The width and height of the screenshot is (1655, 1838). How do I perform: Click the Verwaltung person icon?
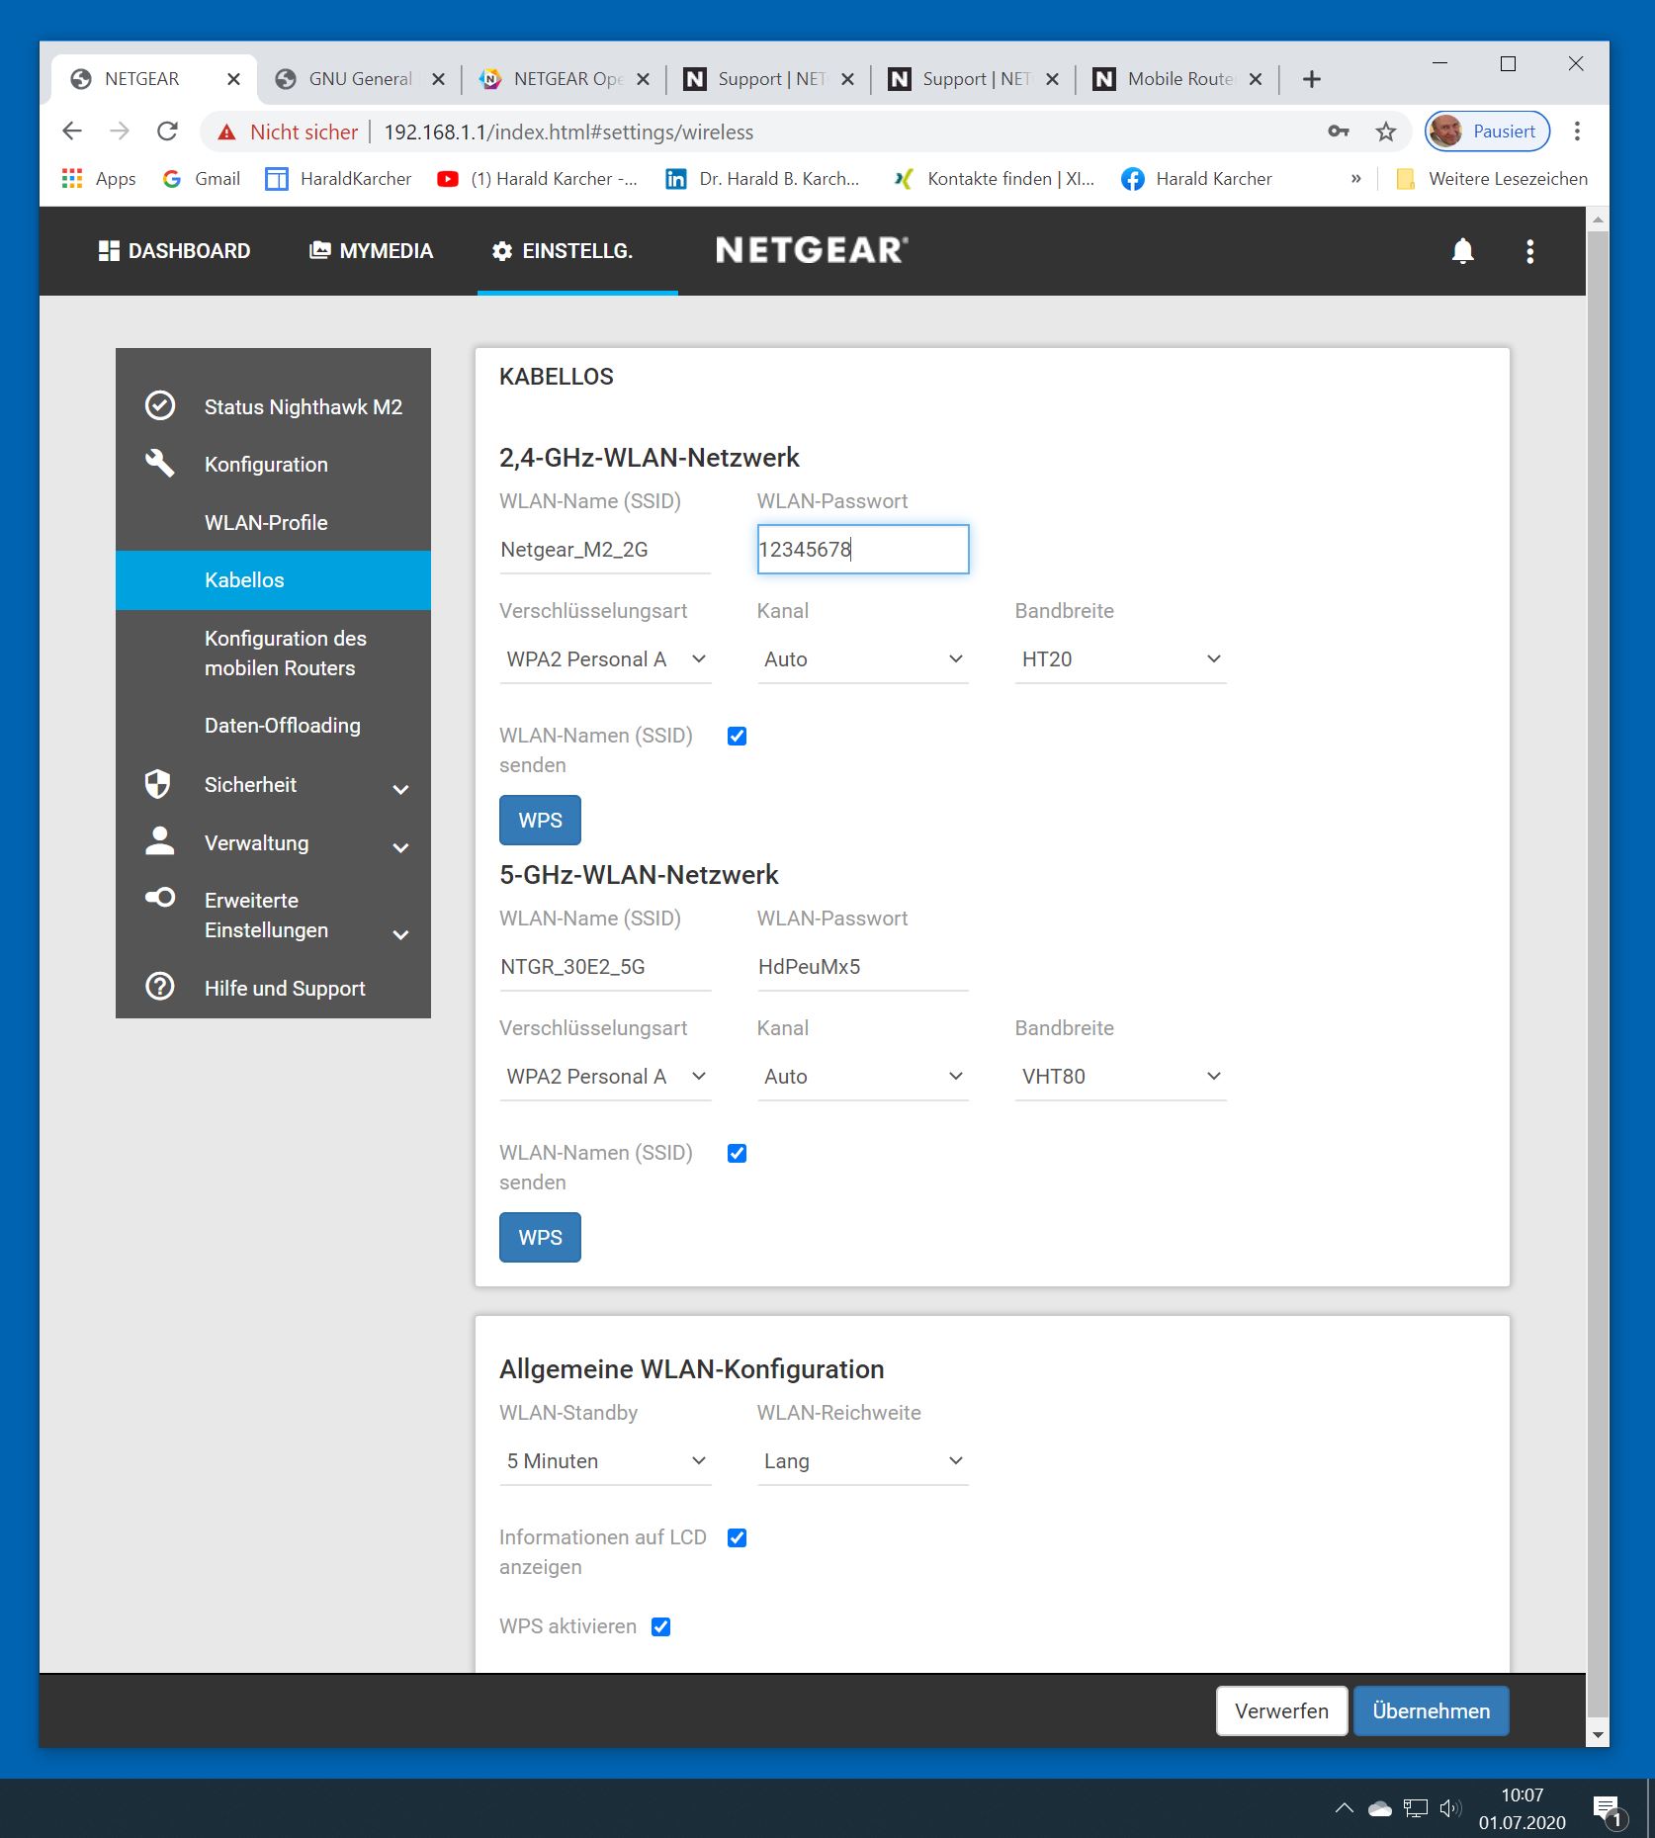click(160, 841)
